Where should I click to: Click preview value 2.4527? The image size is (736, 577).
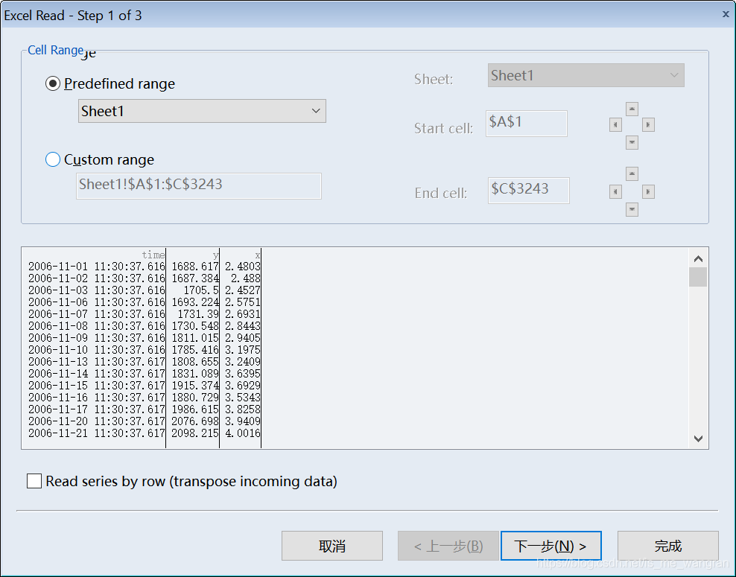click(x=243, y=290)
